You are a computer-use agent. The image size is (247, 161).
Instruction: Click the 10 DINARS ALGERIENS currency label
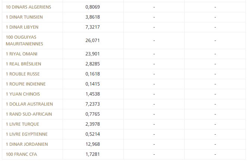pyautogui.click(x=28, y=7)
